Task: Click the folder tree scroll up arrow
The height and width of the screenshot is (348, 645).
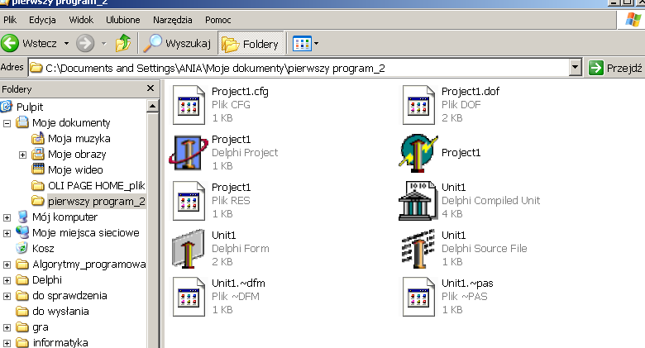Action: tap(153, 106)
